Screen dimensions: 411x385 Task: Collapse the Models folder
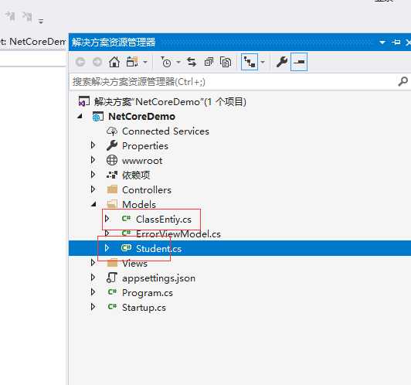coord(93,204)
